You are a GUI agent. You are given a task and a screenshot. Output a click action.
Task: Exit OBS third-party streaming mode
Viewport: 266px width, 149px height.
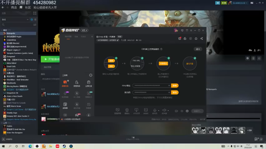pyautogui.click(x=198, y=49)
